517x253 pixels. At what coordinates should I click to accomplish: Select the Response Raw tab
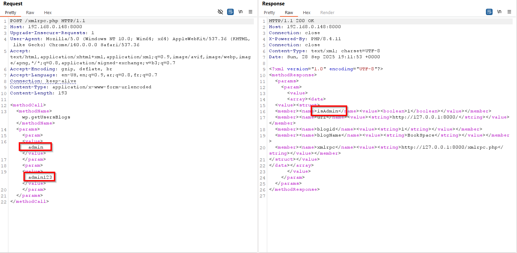click(289, 13)
